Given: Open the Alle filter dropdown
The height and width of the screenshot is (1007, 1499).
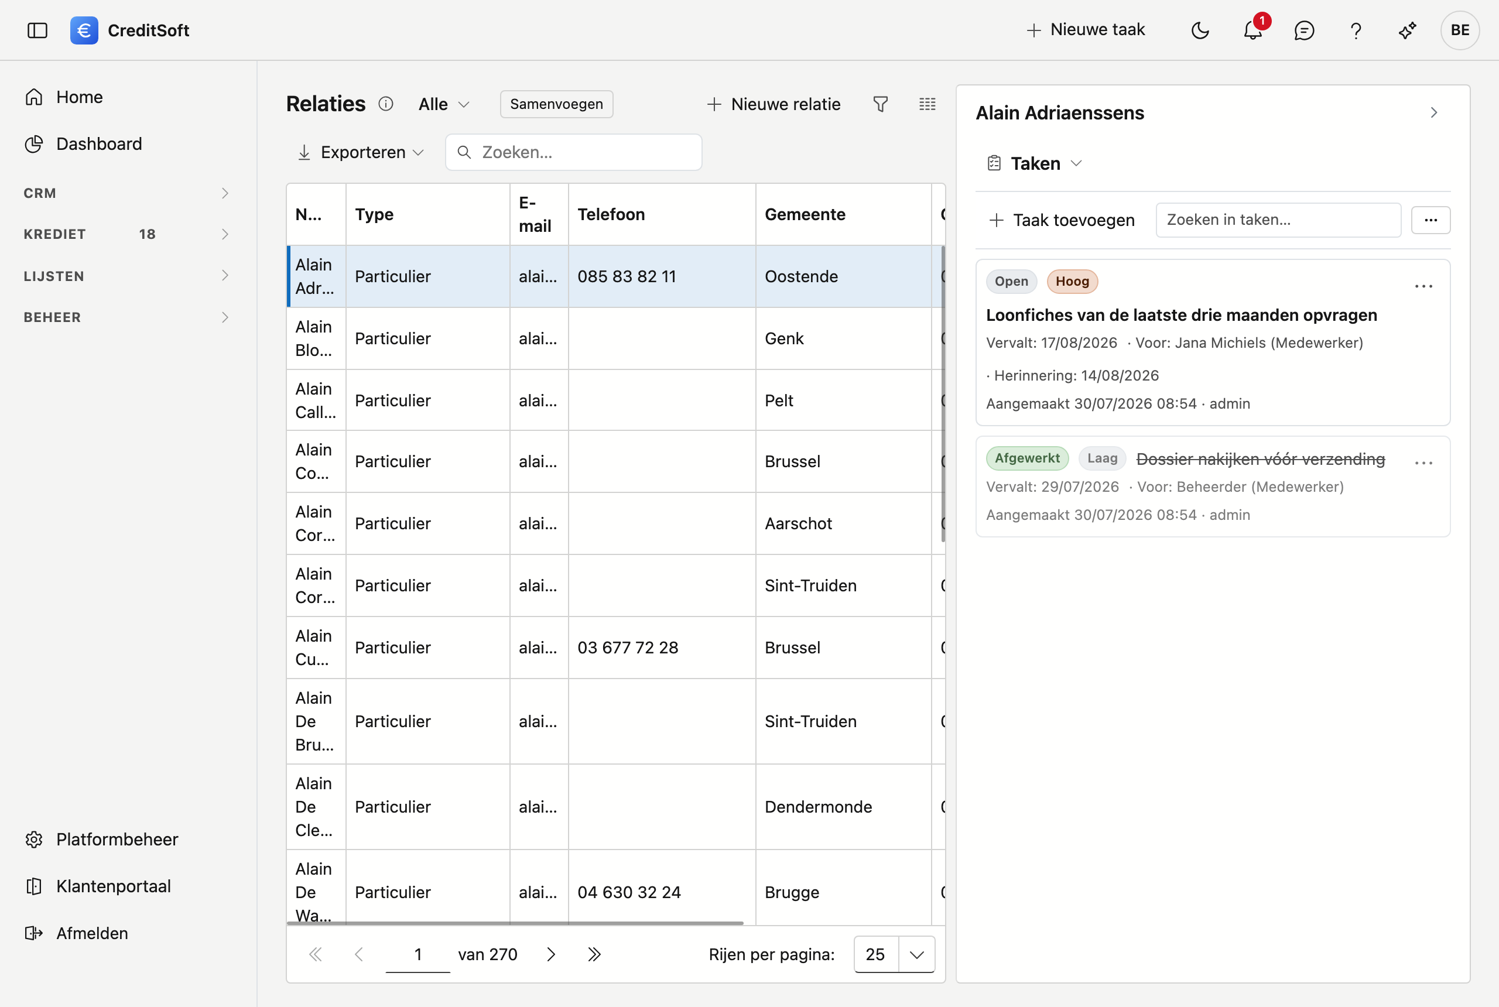Looking at the screenshot, I should point(444,104).
